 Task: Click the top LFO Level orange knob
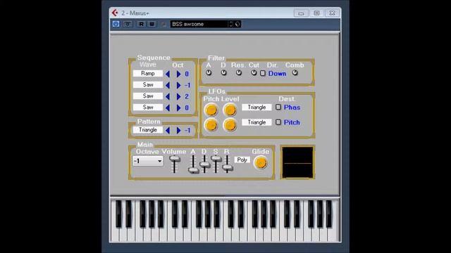230,110
